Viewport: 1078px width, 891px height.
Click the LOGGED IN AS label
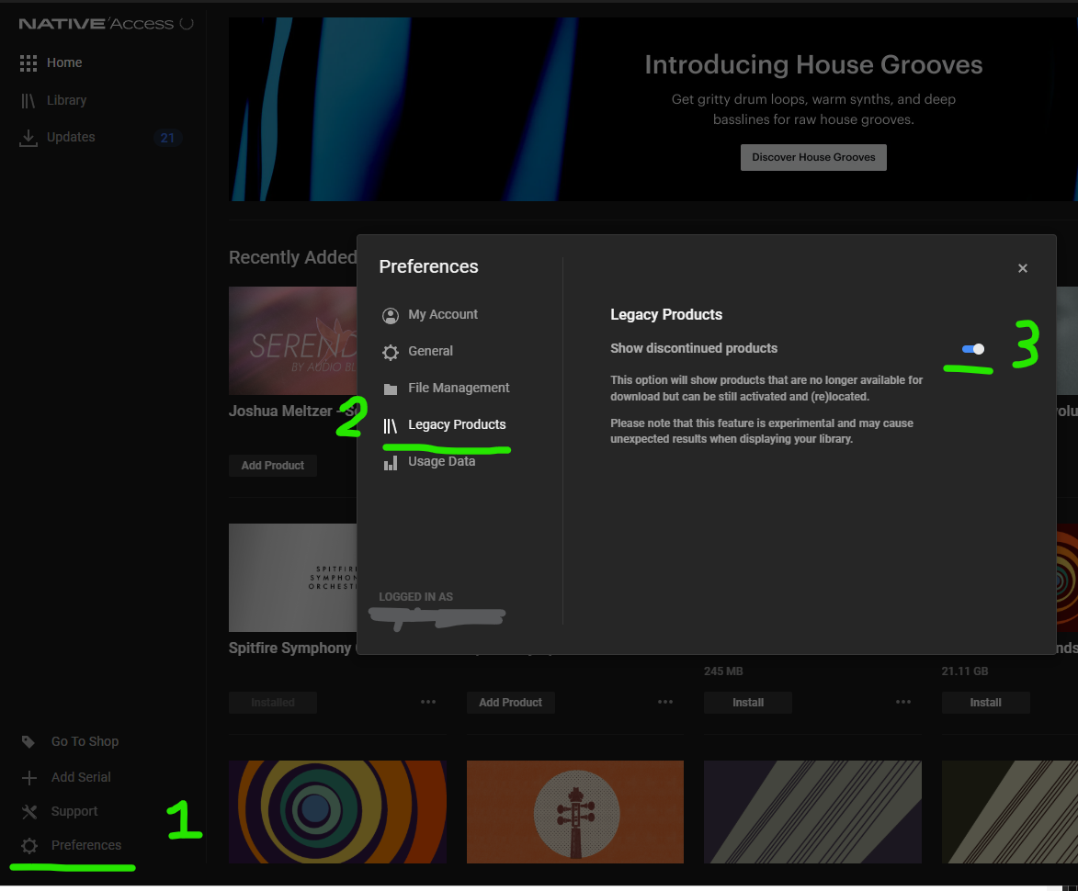point(416,597)
